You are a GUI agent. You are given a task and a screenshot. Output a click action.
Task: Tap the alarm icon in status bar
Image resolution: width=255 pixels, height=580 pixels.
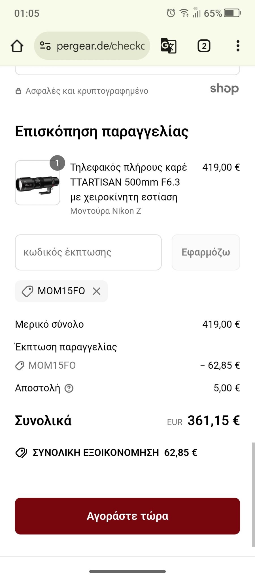point(171,13)
